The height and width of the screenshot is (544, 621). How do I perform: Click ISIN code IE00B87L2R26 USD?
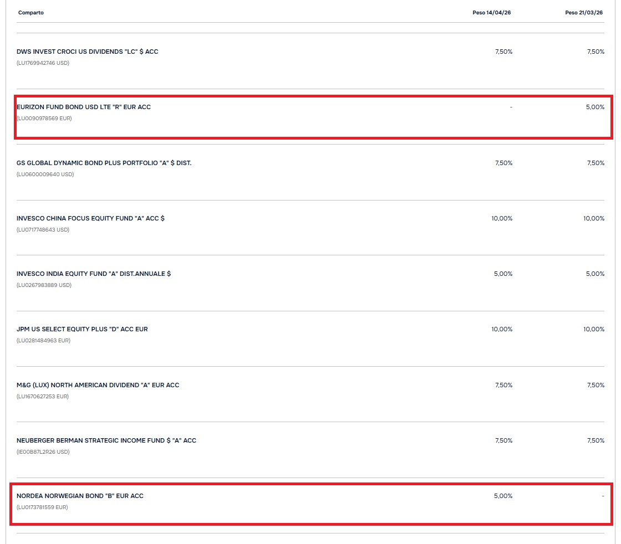43,452
